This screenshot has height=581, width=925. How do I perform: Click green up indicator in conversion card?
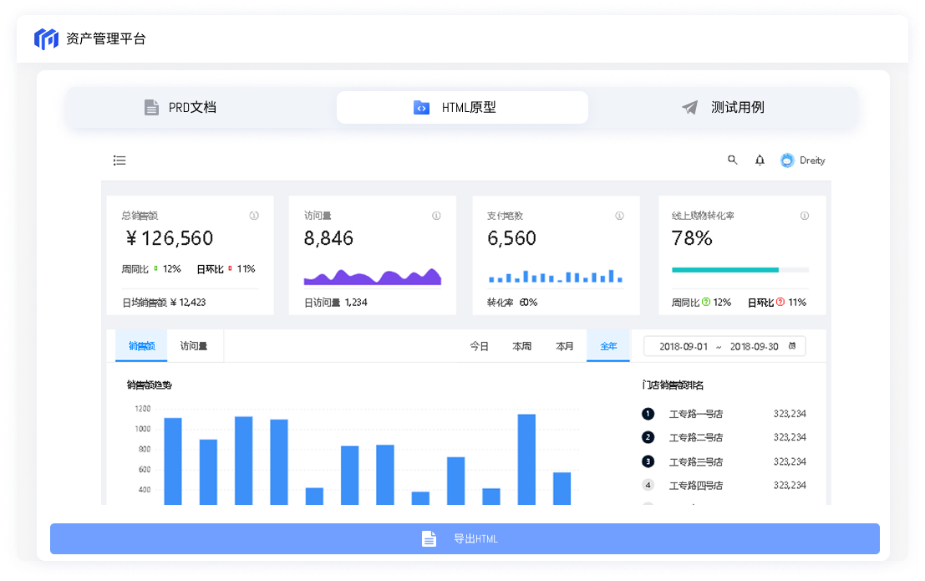706,303
